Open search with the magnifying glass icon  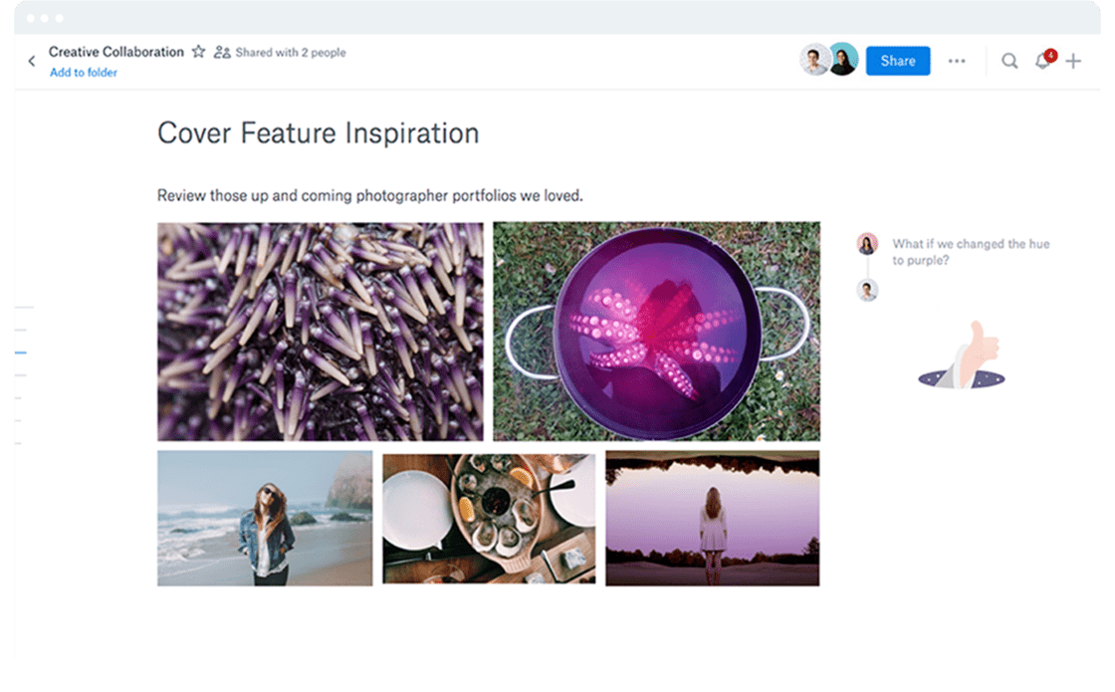click(1009, 61)
